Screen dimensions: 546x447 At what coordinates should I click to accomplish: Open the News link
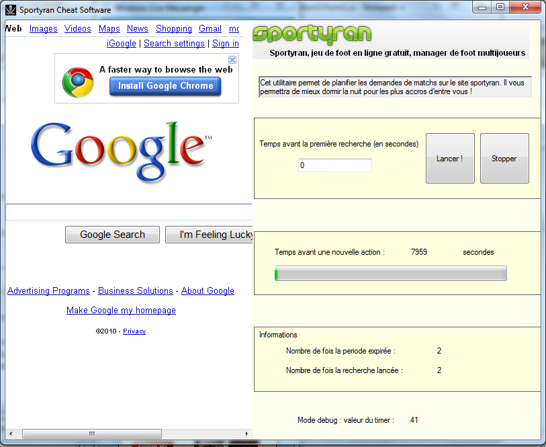point(138,29)
